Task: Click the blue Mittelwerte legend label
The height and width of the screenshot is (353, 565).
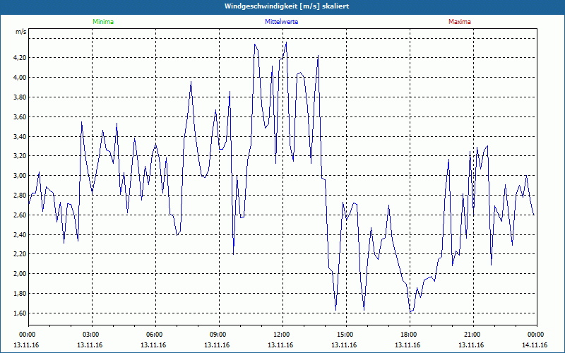Action: [x=281, y=22]
